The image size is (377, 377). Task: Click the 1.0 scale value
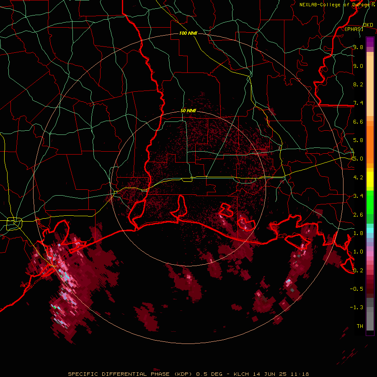click(x=358, y=252)
